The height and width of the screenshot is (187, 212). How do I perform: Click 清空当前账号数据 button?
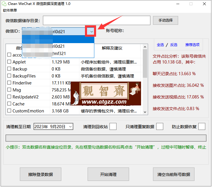point(174,174)
